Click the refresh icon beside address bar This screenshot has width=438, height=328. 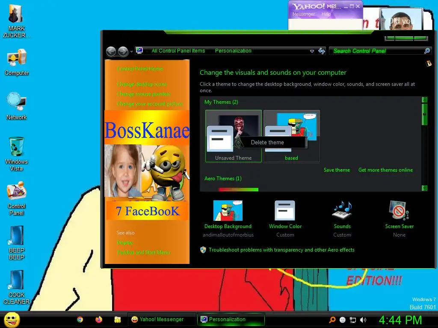tap(322, 51)
